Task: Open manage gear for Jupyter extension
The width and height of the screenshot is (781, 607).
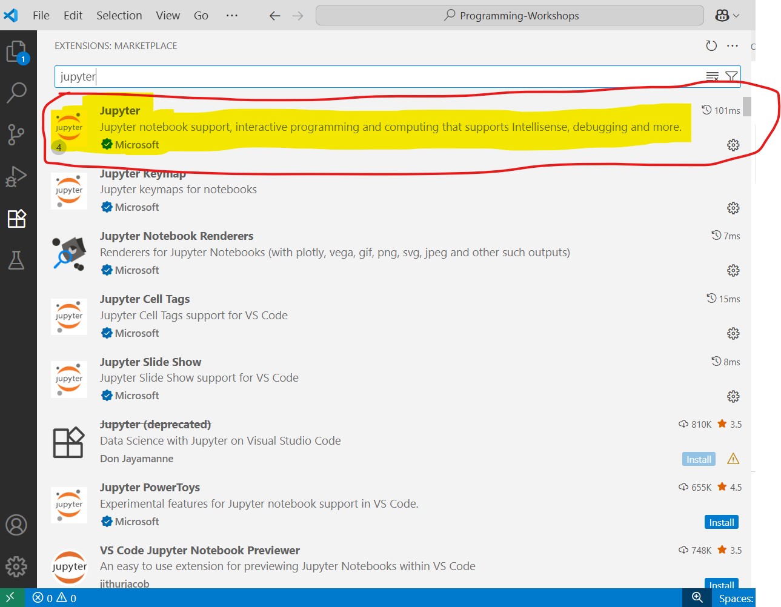Action: click(733, 145)
